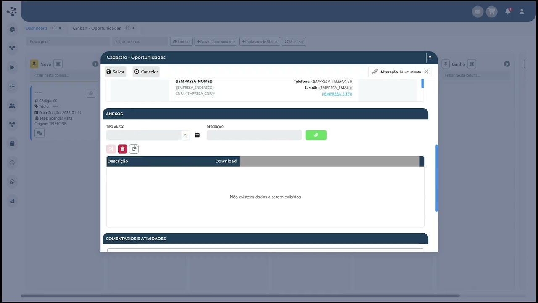The image size is (538, 303).
Task: Click 'Origem: TELEFONE' on the card
Action: (50, 124)
